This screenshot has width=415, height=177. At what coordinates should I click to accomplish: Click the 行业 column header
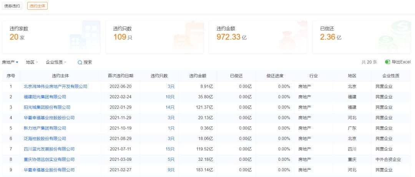pyautogui.click(x=314, y=76)
